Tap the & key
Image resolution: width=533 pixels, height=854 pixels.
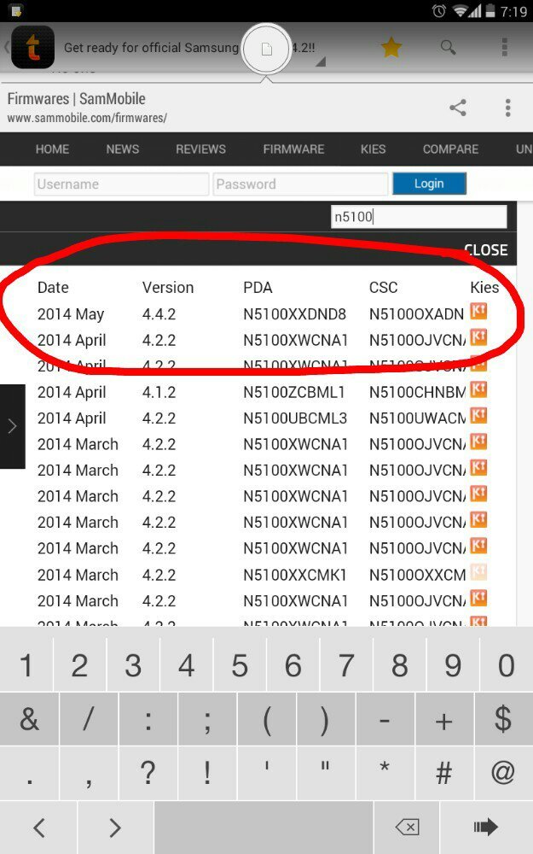point(29,719)
